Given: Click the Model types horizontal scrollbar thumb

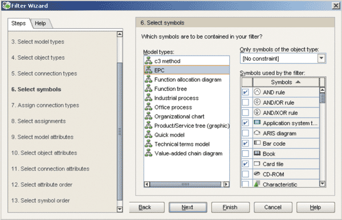Looking at the screenshot, I should [185, 184].
